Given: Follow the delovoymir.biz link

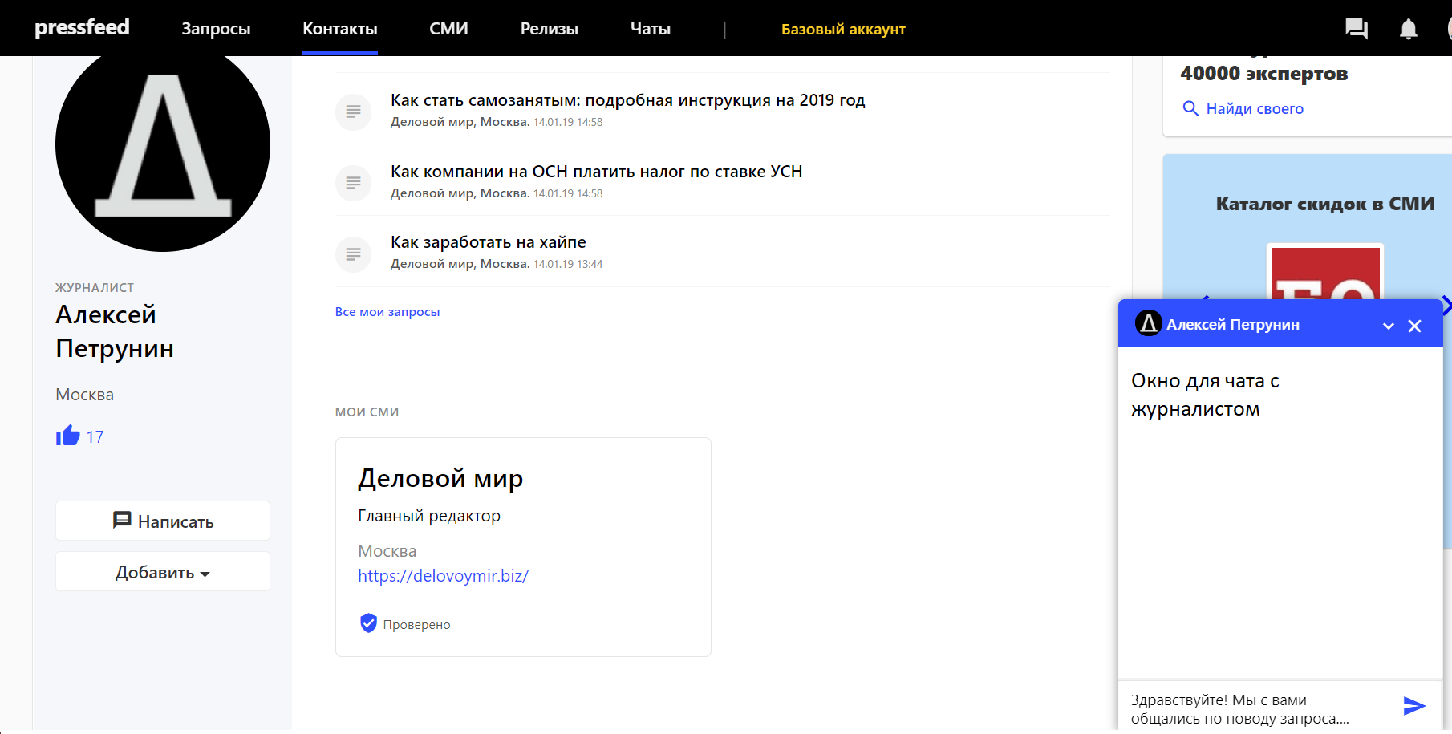Looking at the screenshot, I should (443, 576).
